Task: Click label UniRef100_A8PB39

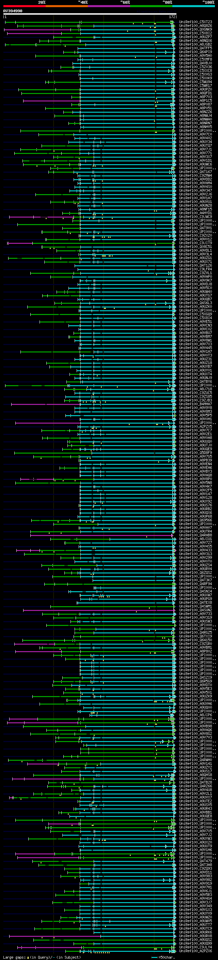Action: point(196,460)
